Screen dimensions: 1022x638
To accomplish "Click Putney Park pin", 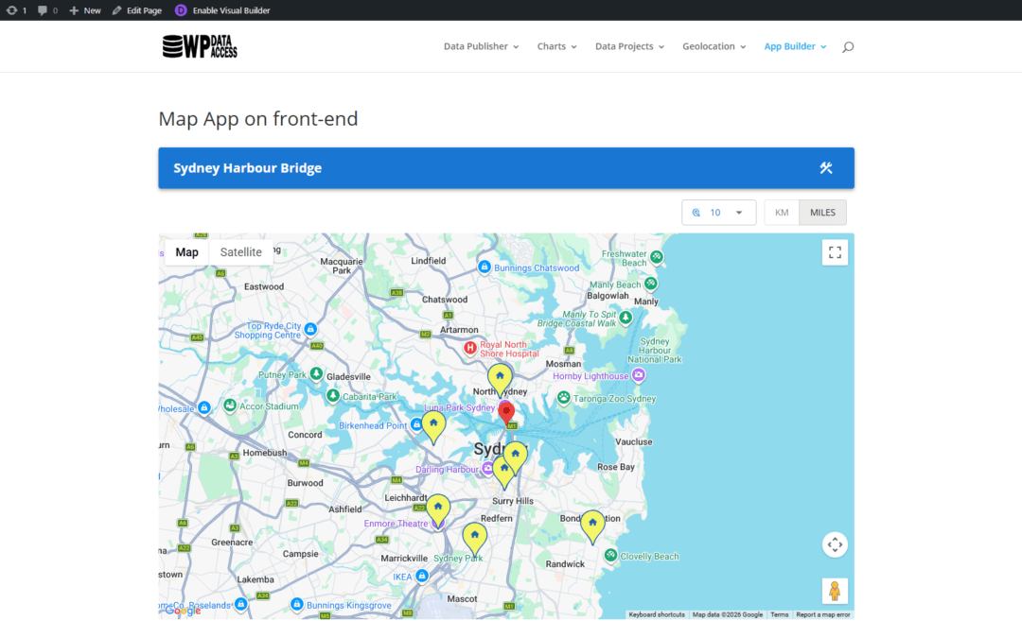I will pos(316,373).
